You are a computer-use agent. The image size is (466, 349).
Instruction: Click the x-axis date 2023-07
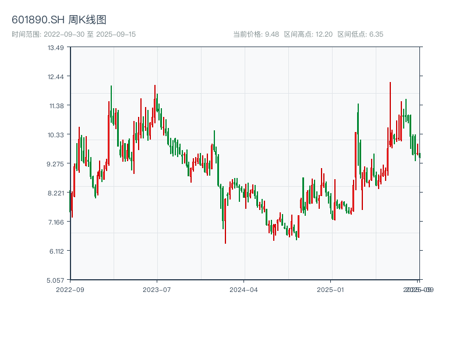pos(157,290)
